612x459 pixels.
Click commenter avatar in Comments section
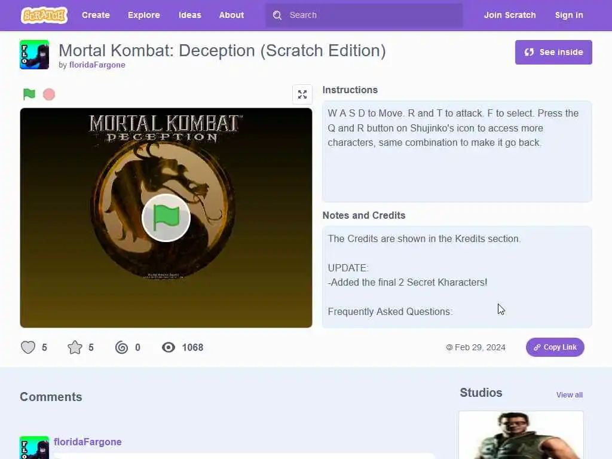[34, 447]
